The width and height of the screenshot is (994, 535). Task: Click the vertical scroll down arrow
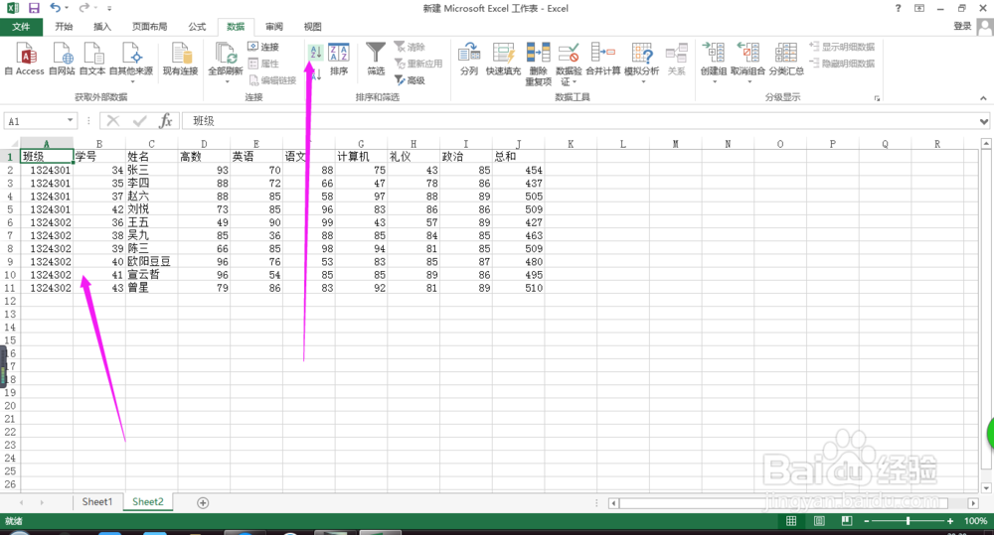point(986,488)
